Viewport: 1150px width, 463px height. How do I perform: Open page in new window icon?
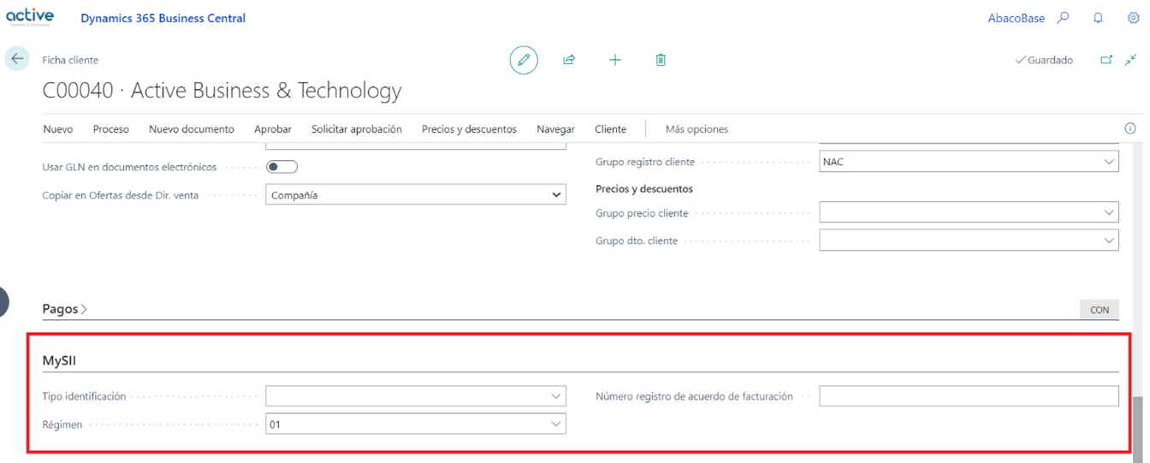pyautogui.click(x=1106, y=60)
